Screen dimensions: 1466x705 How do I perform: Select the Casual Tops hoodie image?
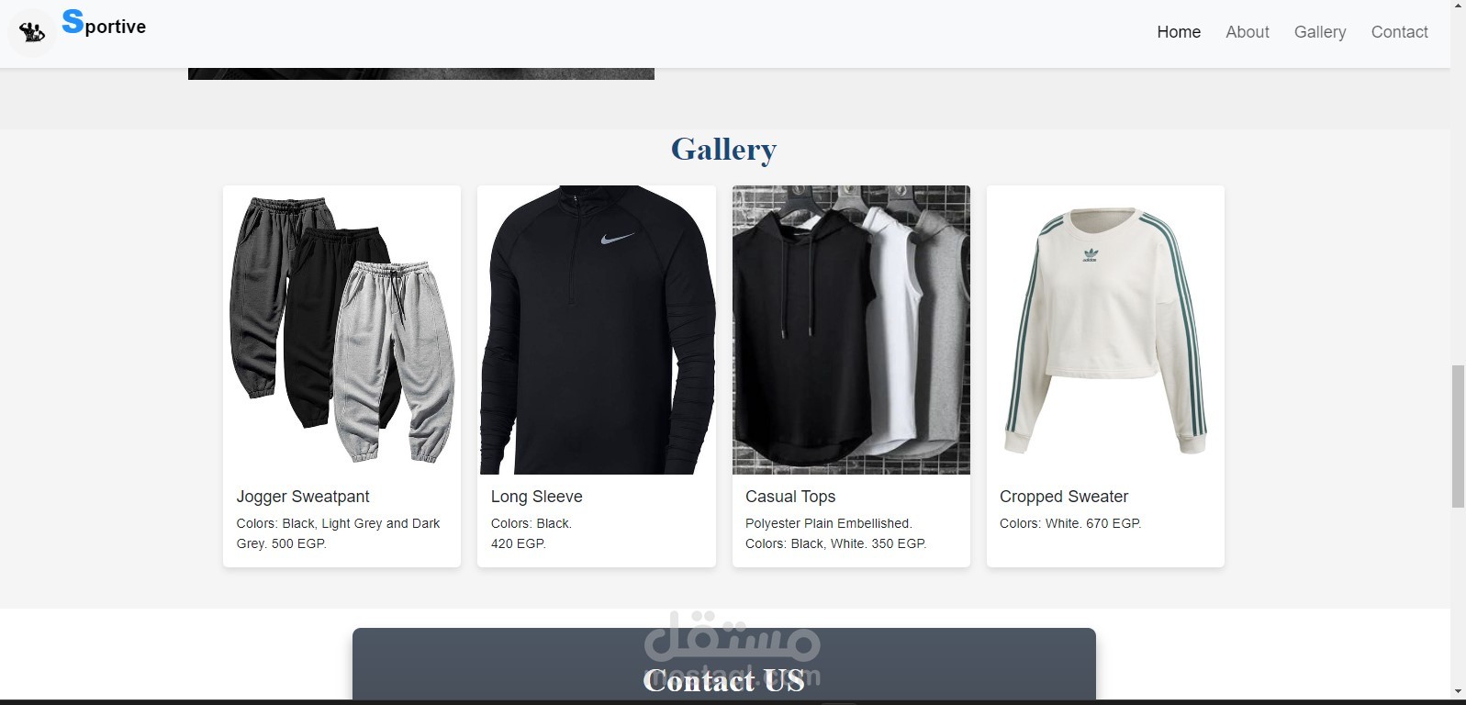pos(851,330)
